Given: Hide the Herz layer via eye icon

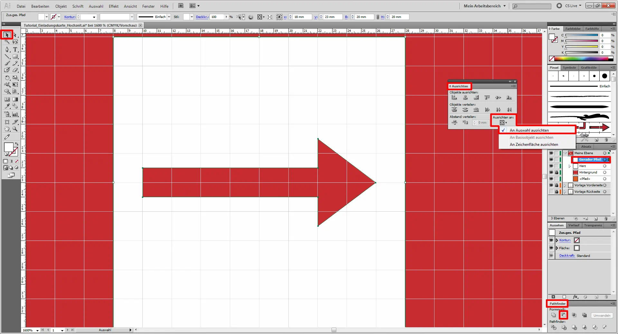Looking at the screenshot, I should coord(551,166).
